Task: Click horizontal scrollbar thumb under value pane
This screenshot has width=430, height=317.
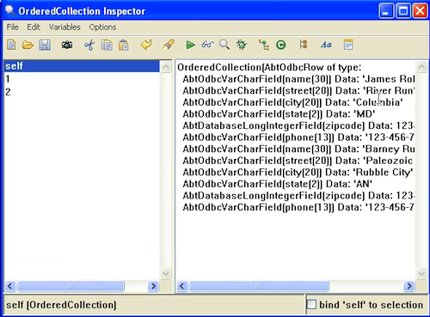Action: point(259,286)
